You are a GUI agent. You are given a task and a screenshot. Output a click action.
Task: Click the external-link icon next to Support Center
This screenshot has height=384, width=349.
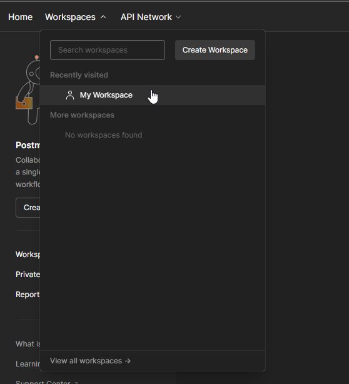pos(76,383)
